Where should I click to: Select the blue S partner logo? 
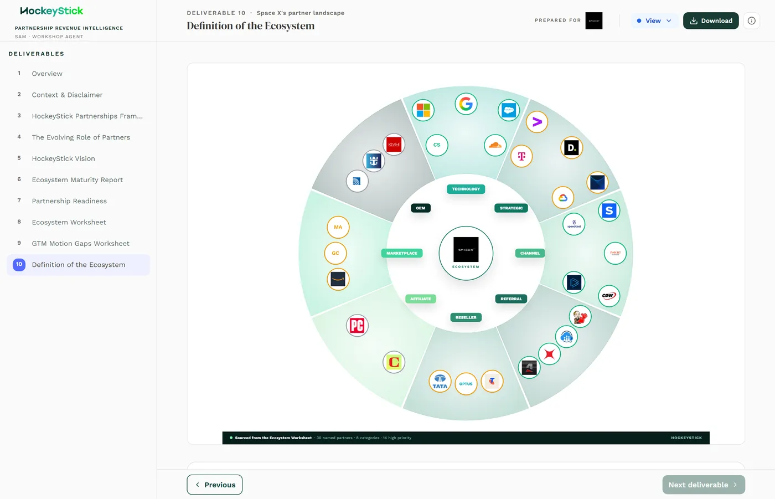[x=609, y=210]
